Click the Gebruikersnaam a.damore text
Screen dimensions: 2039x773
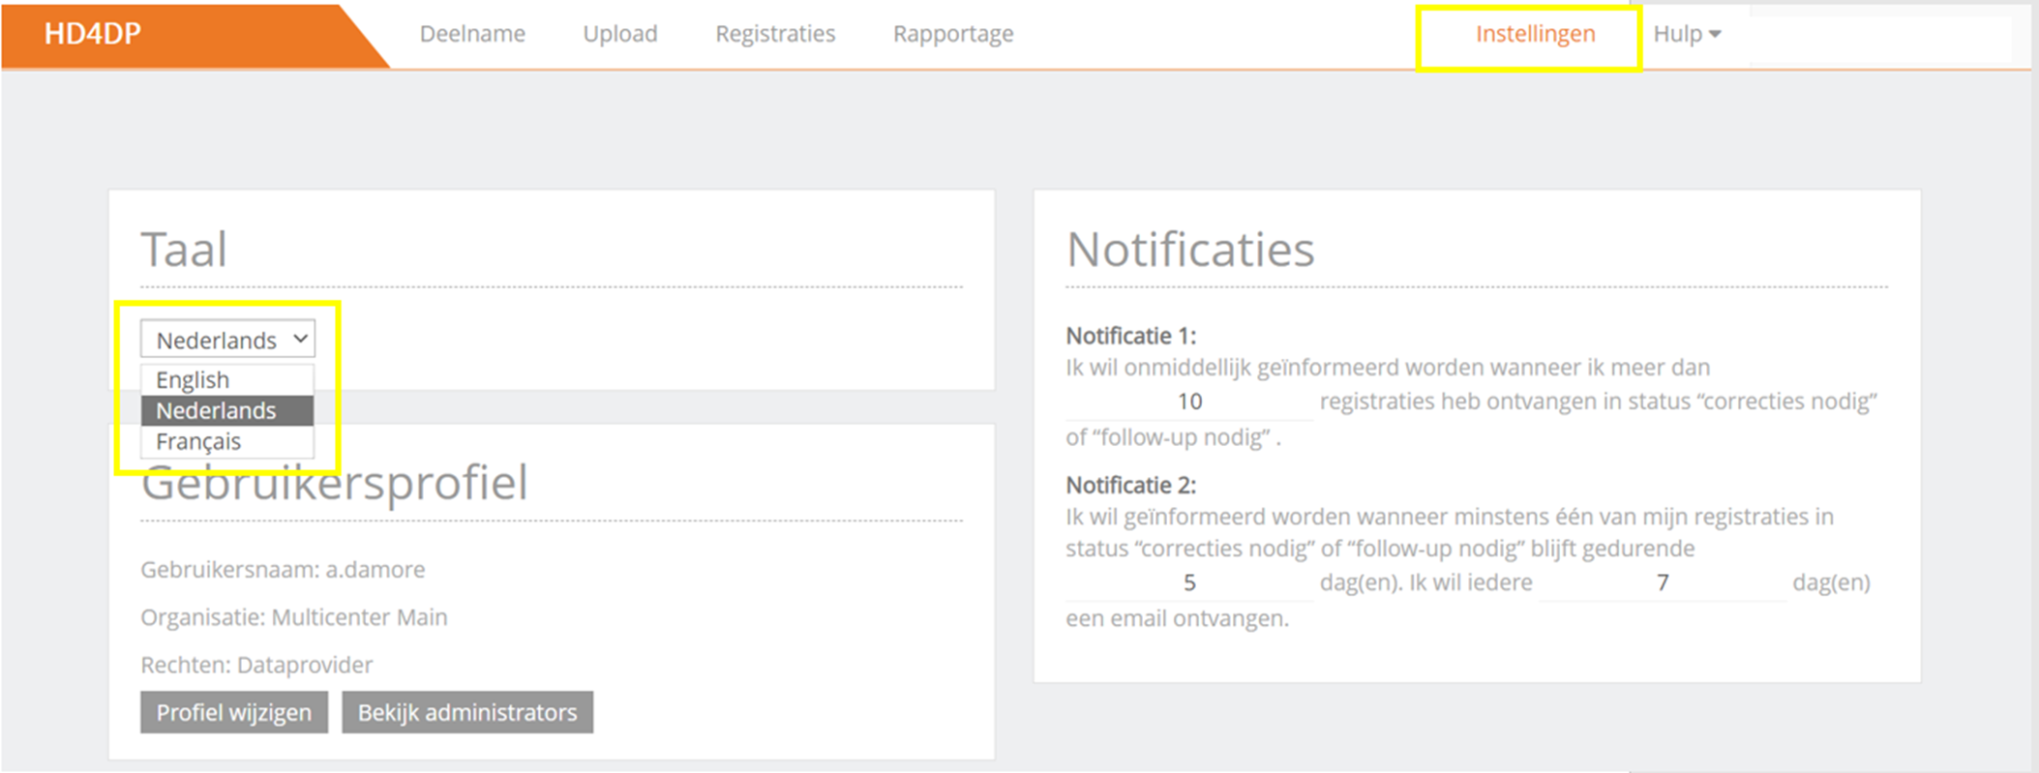(283, 570)
